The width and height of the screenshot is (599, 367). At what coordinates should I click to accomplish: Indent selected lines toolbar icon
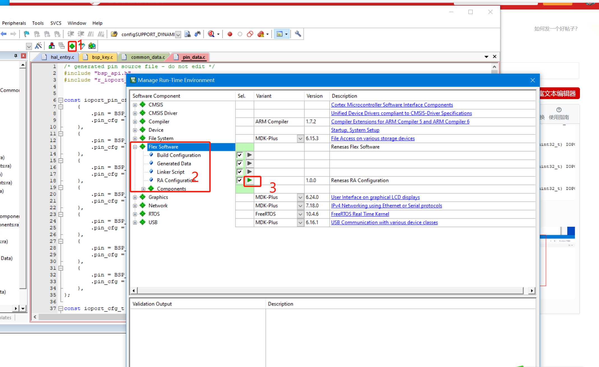(x=71, y=34)
